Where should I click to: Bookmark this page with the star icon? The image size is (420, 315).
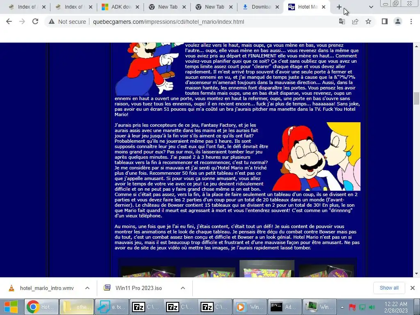368,21
